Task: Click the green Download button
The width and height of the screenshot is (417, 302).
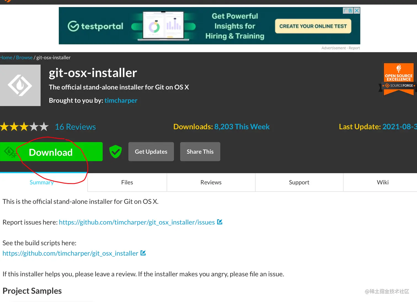Action: tap(51, 152)
